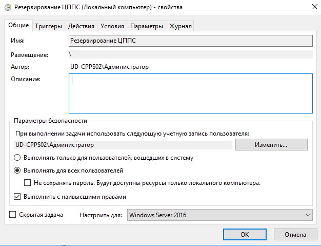Uncheck Выполнить с наивысшими правами

click(x=17, y=196)
